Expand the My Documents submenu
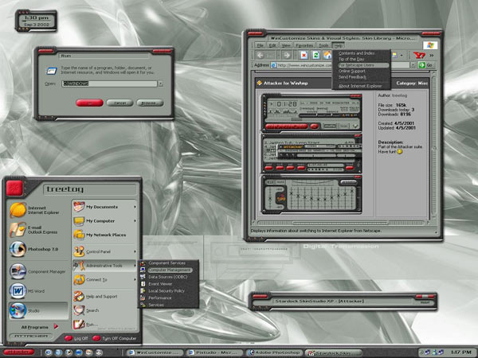 [135, 207]
